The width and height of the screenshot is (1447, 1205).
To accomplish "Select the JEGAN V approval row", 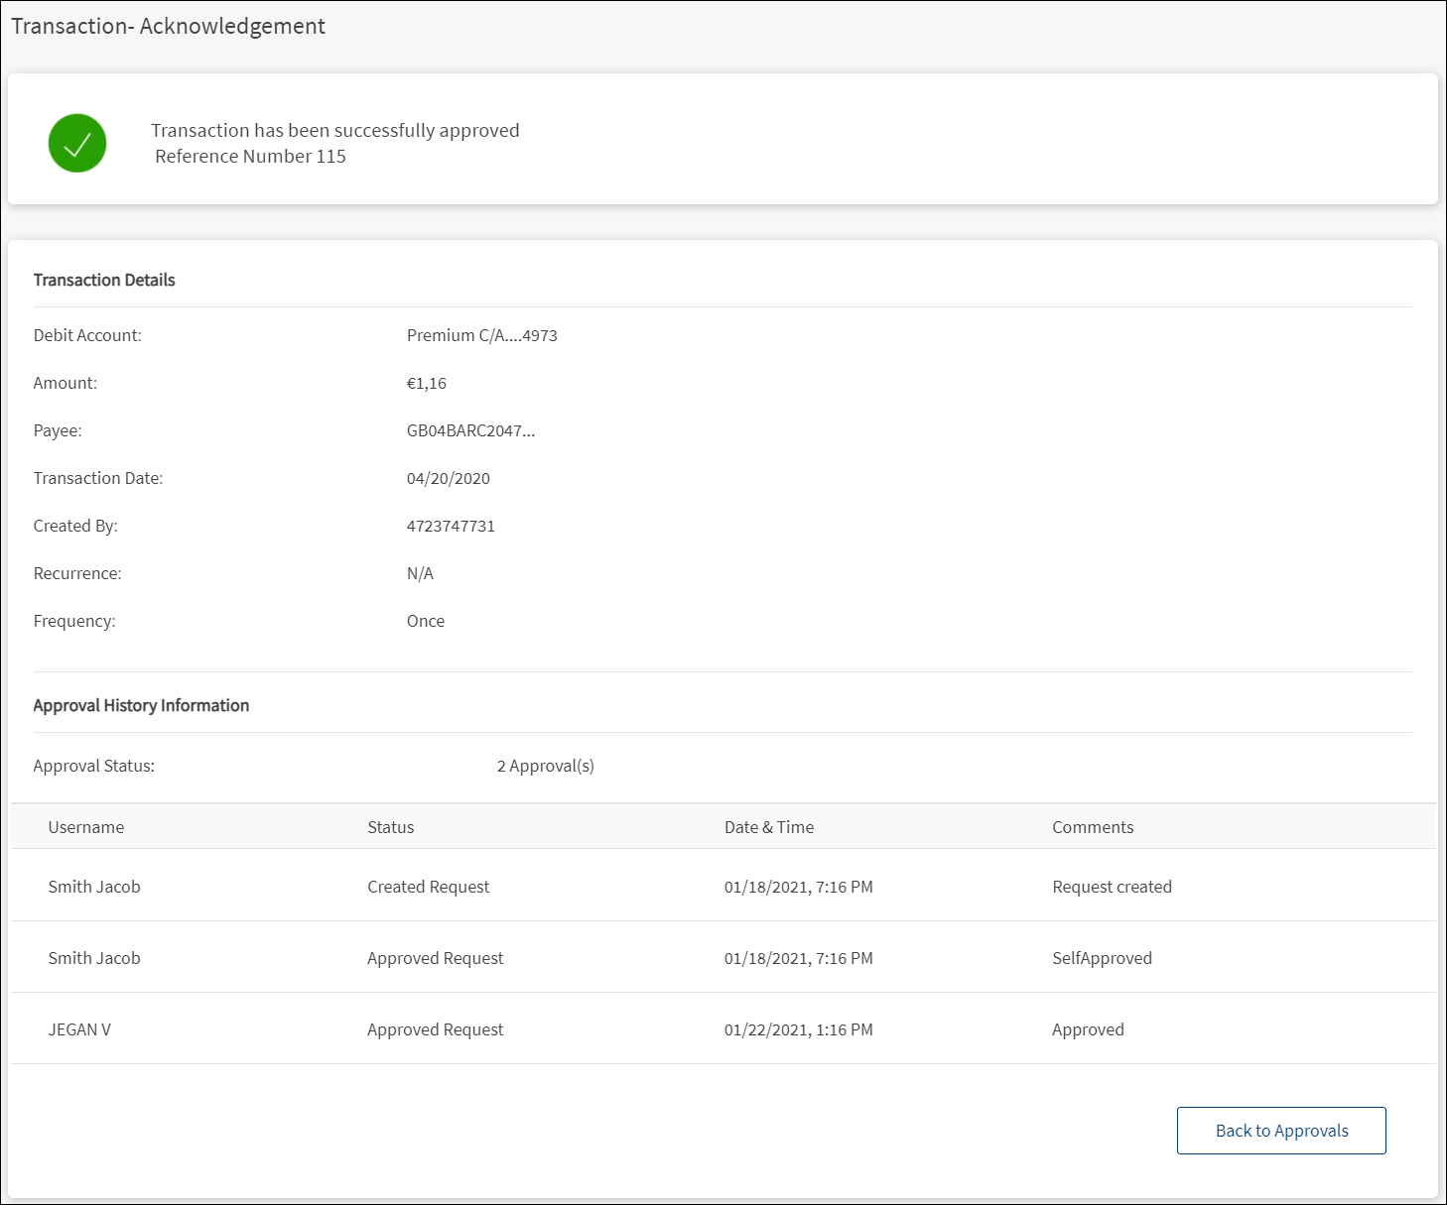I will click(x=723, y=1028).
